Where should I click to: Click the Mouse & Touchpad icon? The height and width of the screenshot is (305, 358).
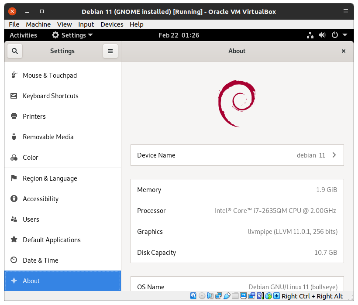tap(14, 75)
